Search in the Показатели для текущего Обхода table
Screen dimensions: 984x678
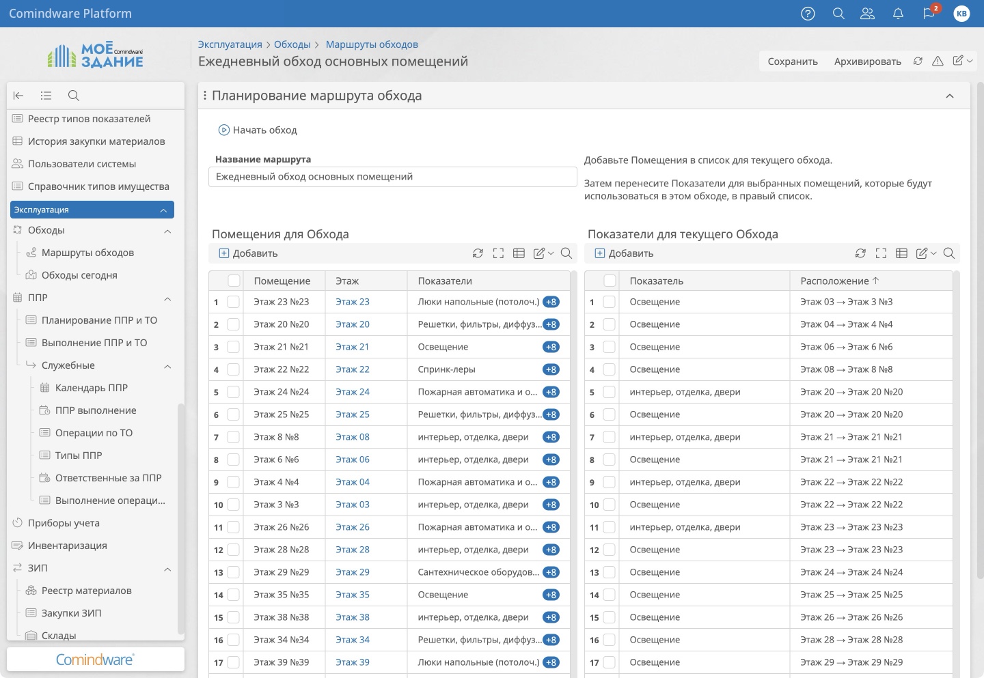click(948, 253)
